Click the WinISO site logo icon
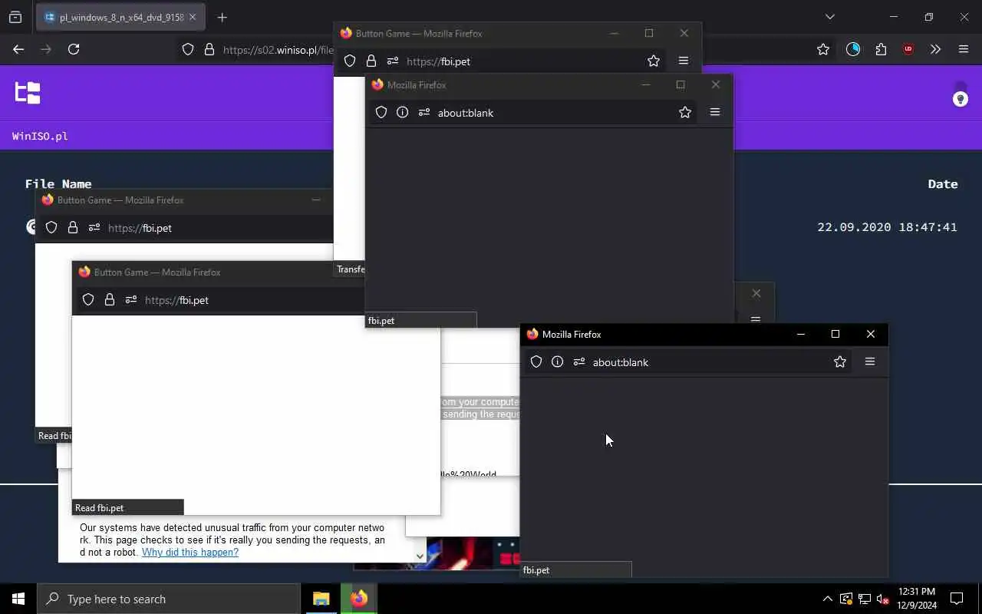 click(28, 93)
